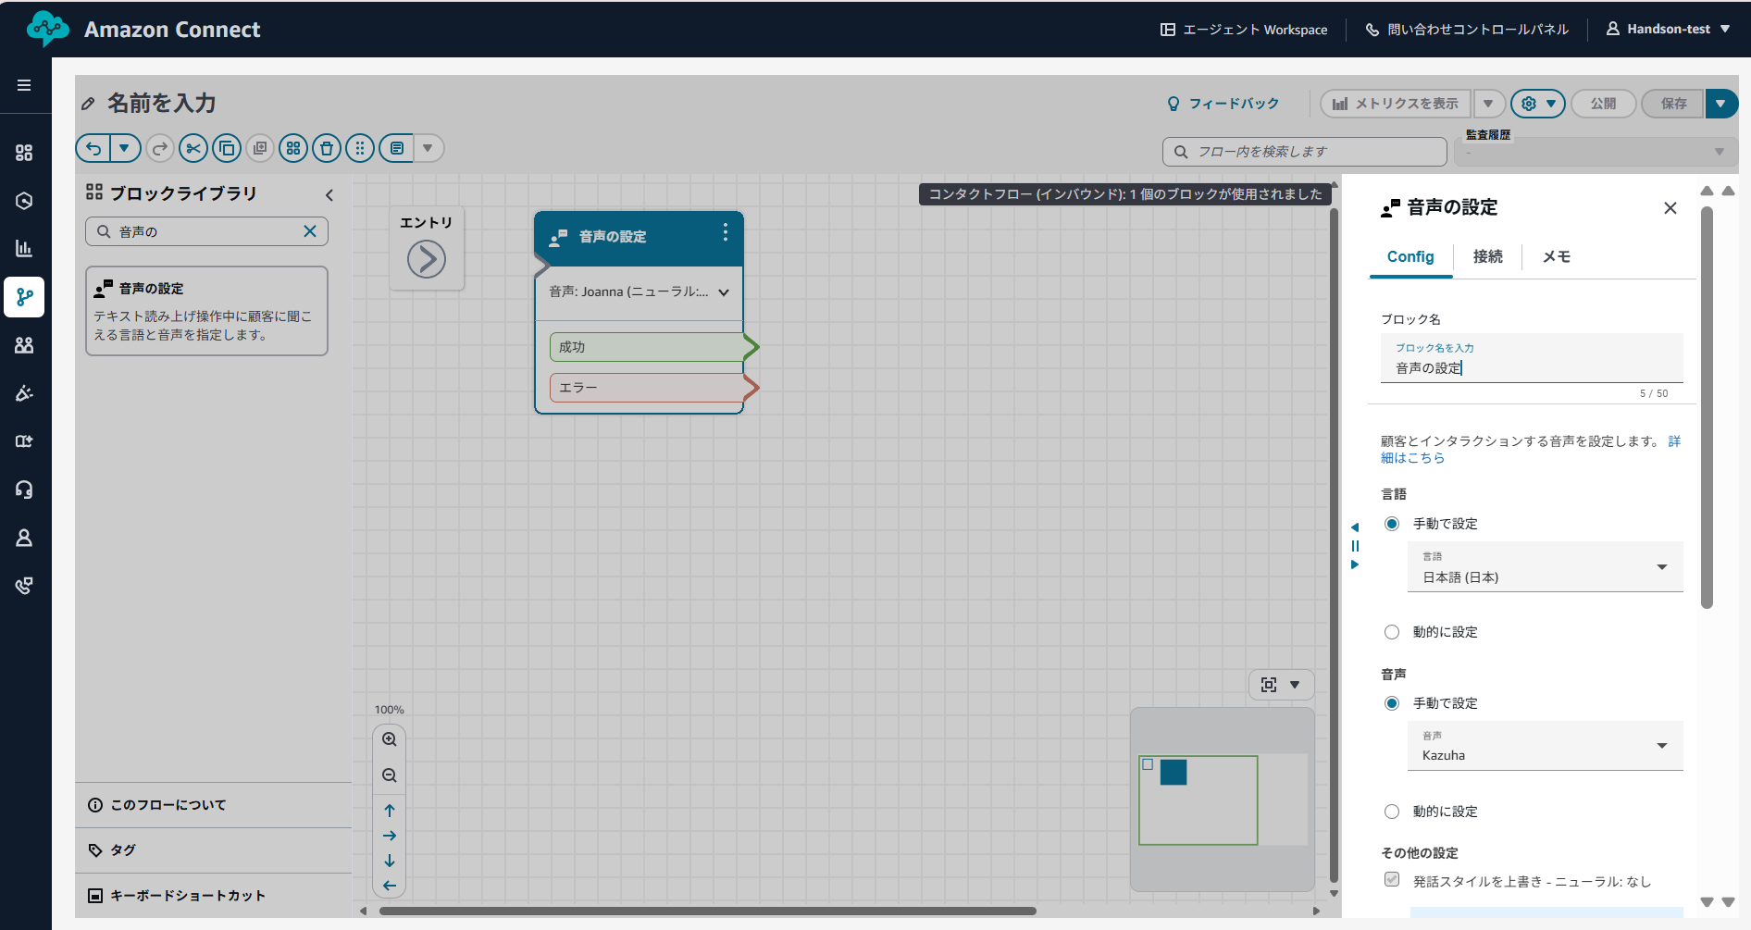Open 問い合わせコントロールパネル

tap(1467, 30)
